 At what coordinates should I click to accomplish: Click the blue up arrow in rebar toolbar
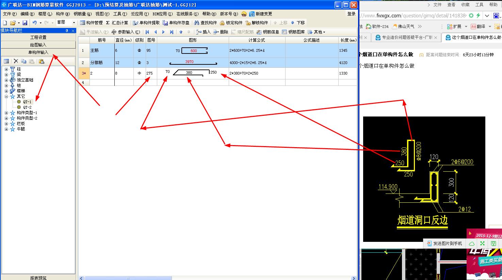pyautogui.click(x=181, y=32)
